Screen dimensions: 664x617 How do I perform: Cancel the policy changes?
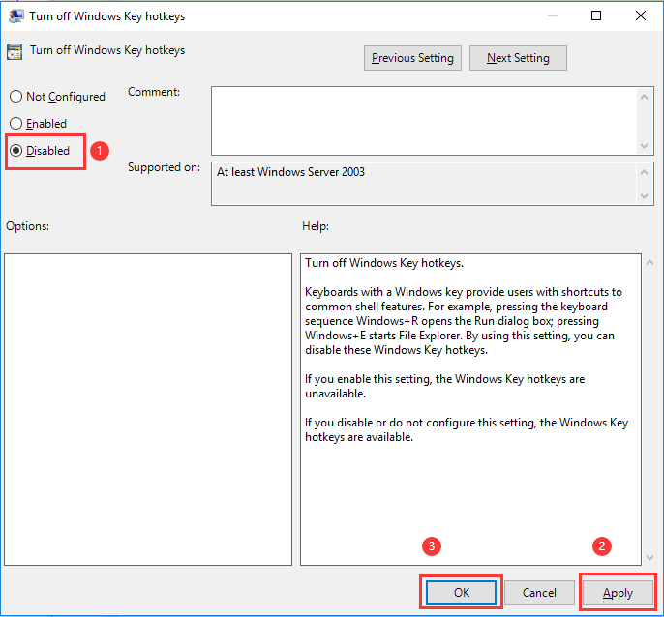(x=539, y=593)
